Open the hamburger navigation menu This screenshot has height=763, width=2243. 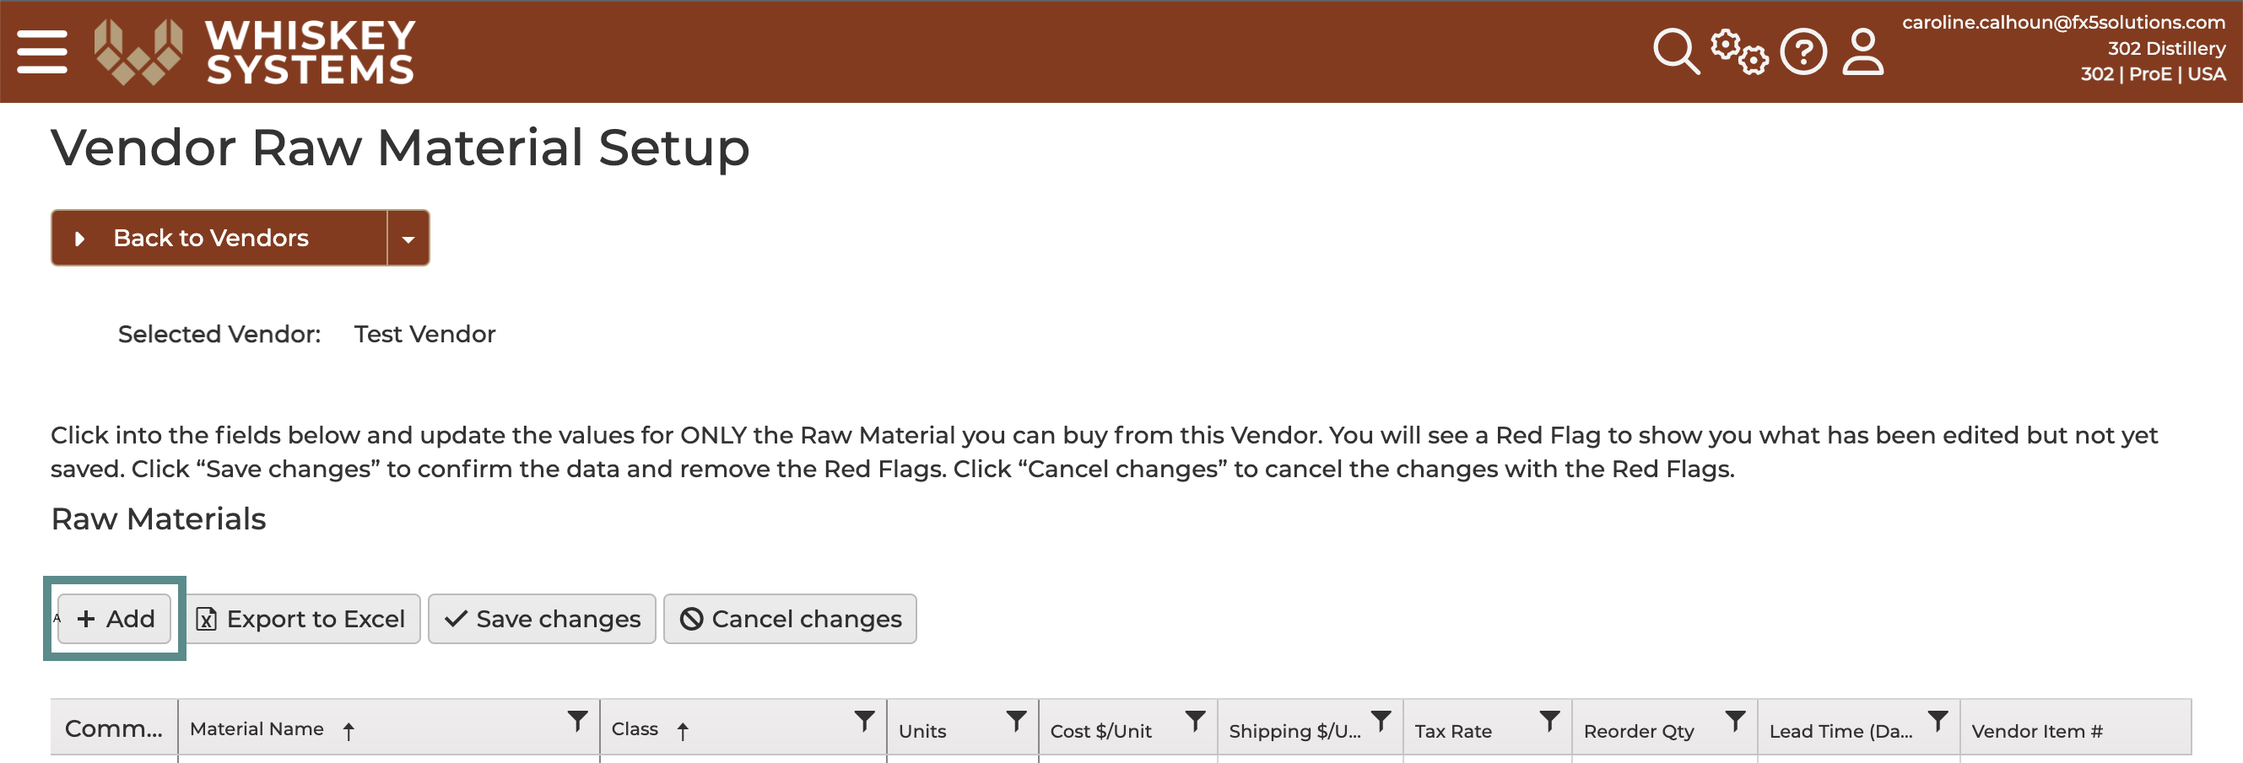click(42, 51)
